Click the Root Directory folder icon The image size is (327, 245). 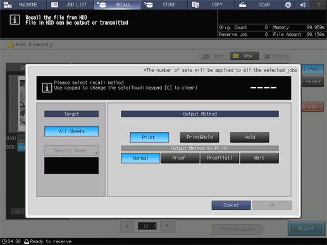click(x=11, y=45)
